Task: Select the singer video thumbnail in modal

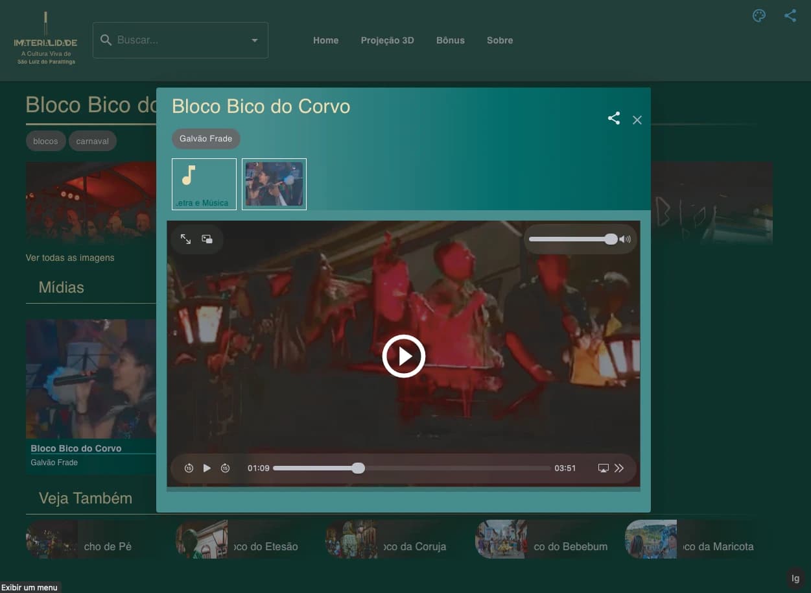Action: pos(274,184)
